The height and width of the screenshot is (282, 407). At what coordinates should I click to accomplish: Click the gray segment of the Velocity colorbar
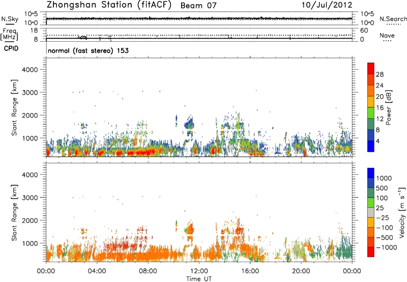pyautogui.click(x=371, y=213)
